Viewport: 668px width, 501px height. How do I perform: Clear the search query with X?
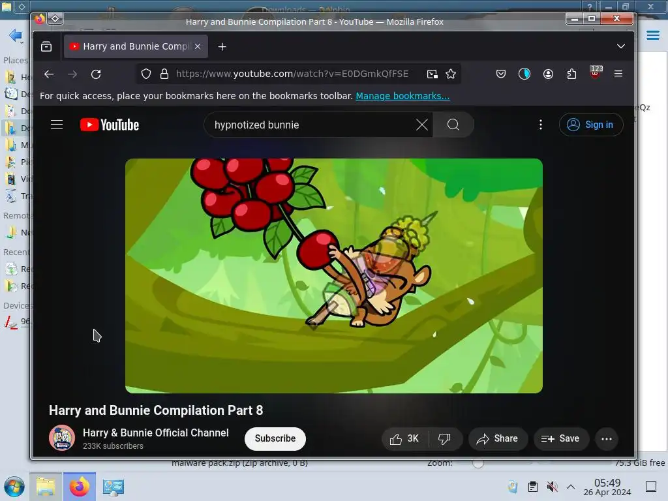pyautogui.click(x=422, y=125)
